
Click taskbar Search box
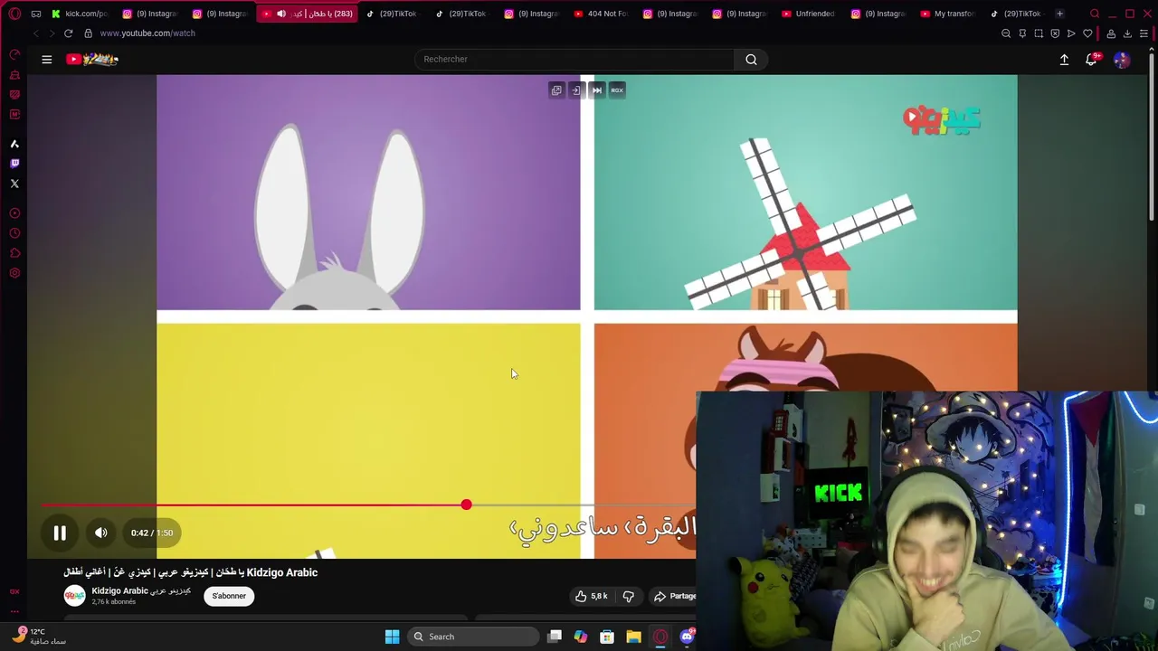click(472, 637)
